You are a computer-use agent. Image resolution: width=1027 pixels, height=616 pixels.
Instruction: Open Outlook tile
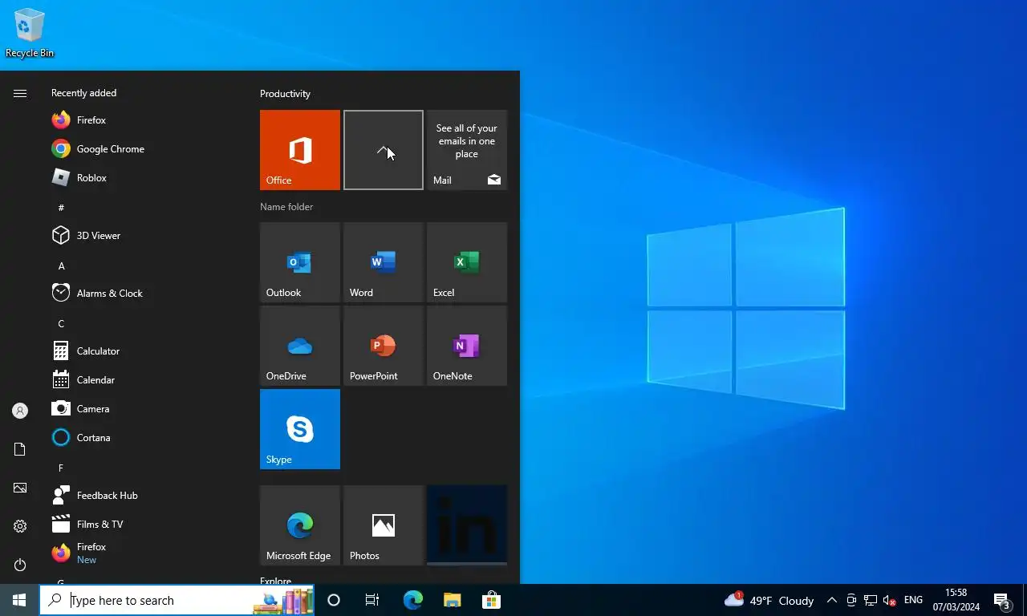(x=300, y=262)
